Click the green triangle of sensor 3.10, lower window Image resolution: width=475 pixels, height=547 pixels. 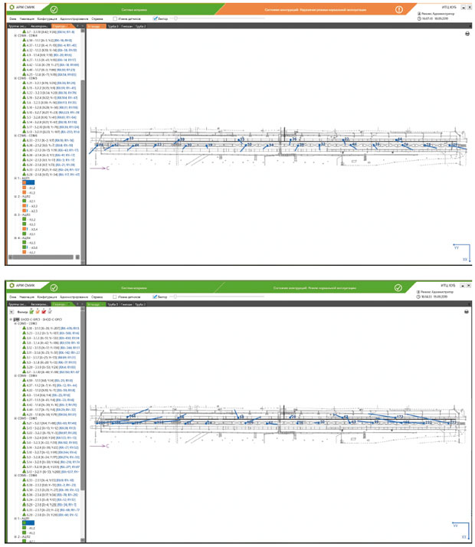(25, 328)
